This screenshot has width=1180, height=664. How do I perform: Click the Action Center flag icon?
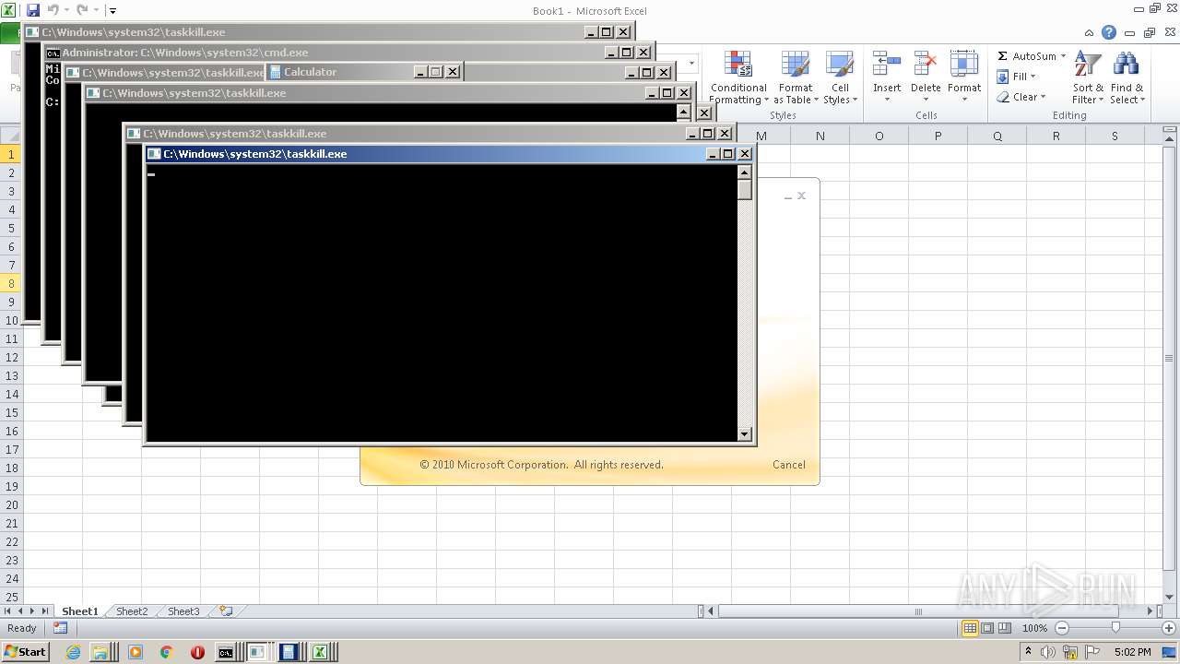(1093, 652)
